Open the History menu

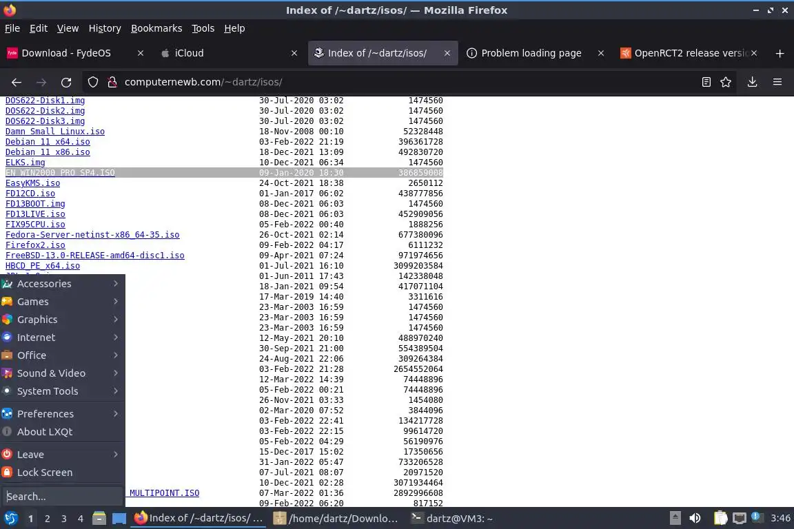(x=105, y=28)
